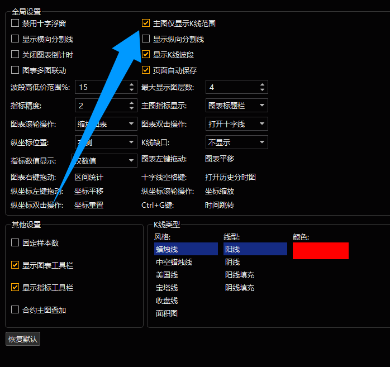Open the 主图指标显示 dropdown
This screenshot has width=390, height=367.
[237, 106]
